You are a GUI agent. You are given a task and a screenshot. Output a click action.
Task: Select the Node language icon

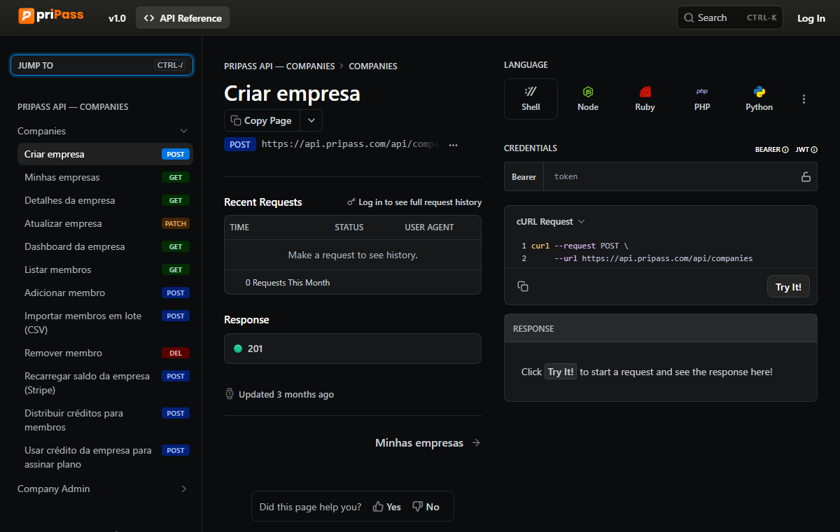[588, 99]
